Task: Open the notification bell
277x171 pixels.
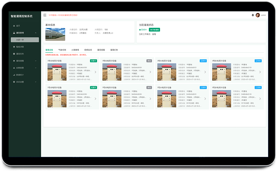Action: point(253,15)
